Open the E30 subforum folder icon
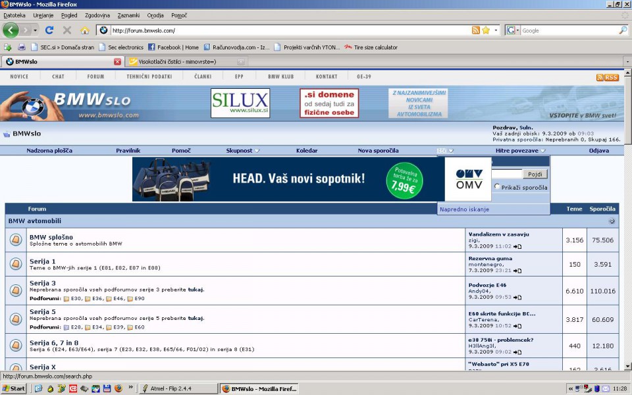Image resolution: width=632 pixels, height=395 pixels. click(66, 299)
